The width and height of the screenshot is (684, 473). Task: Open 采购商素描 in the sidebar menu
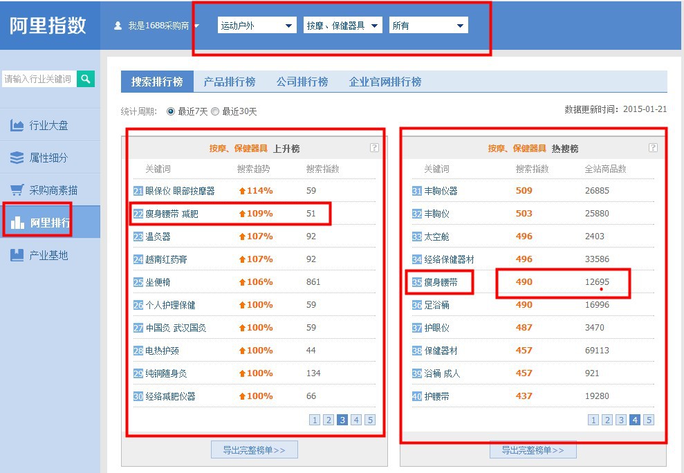tap(54, 190)
